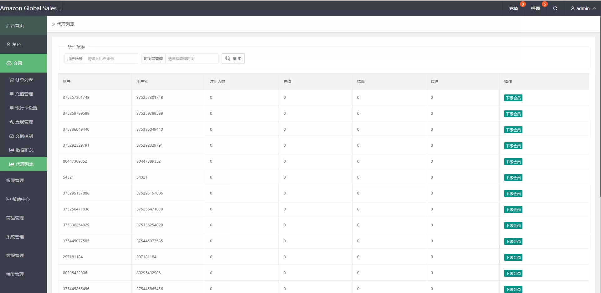Open 帮助中心 in sidebar

(x=21, y=199)
